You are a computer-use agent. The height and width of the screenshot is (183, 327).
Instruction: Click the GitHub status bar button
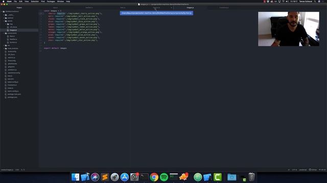pos(313,170)
